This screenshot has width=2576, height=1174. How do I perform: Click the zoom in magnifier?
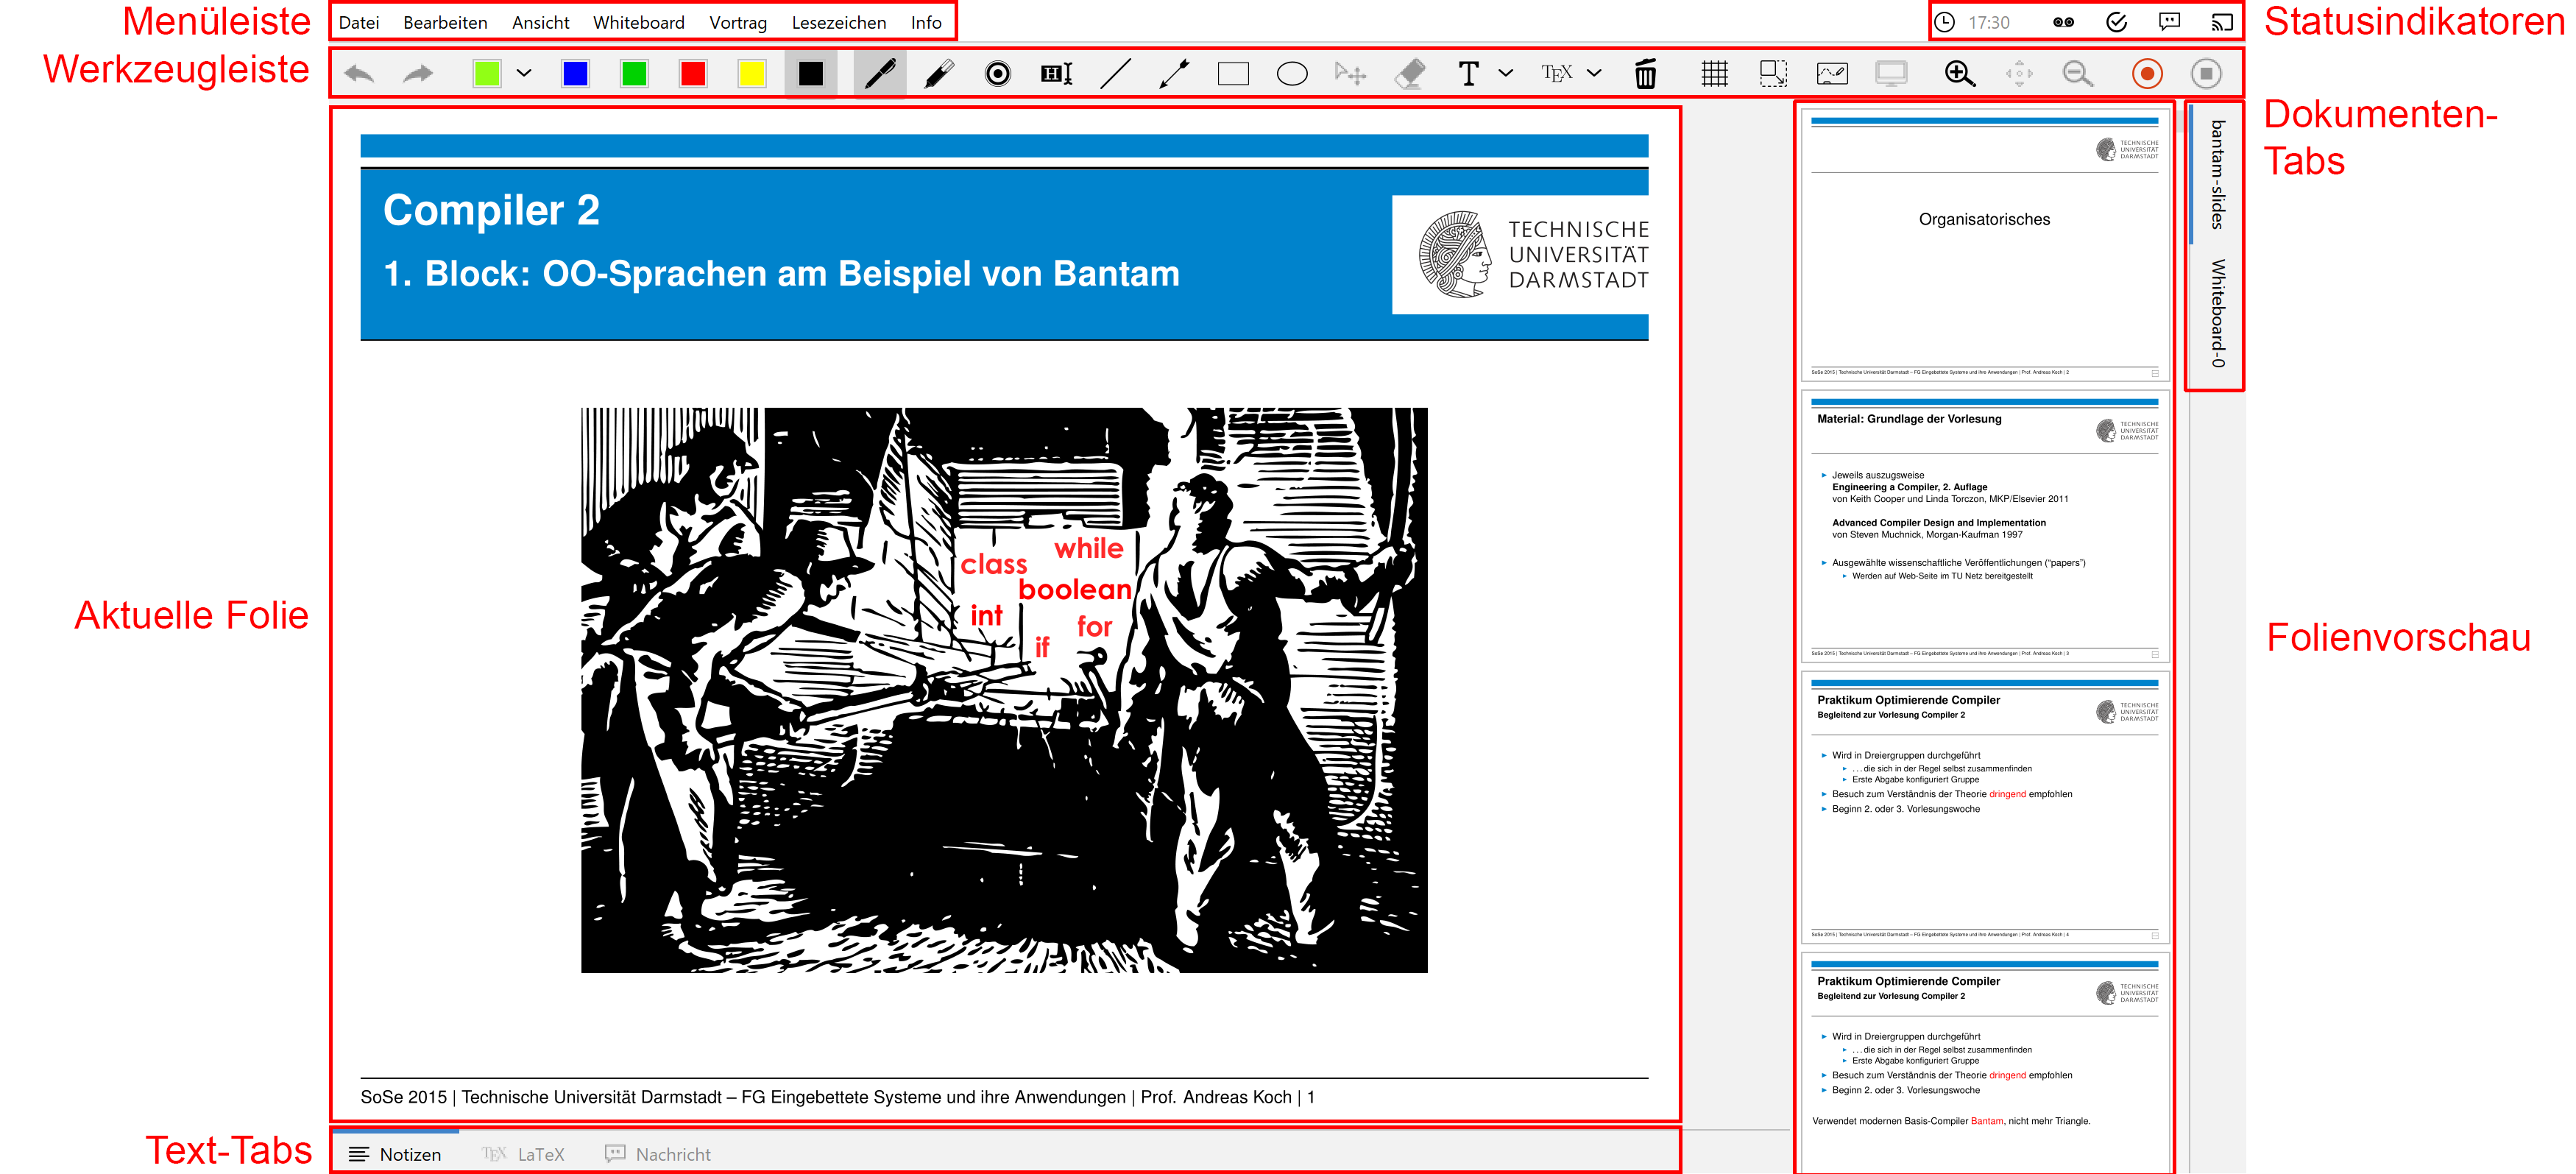[x=1959, y=73]
